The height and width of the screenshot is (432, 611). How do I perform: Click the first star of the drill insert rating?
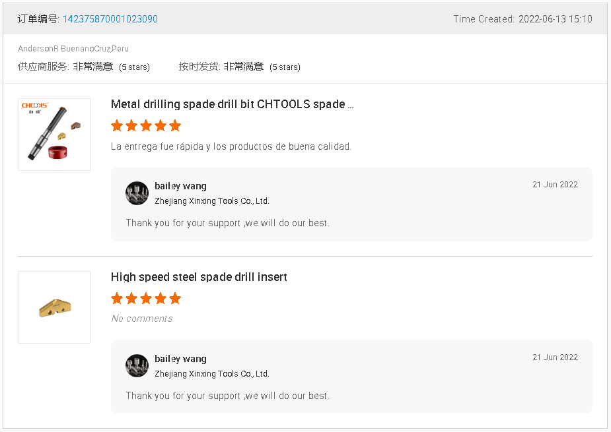[117, 298]
